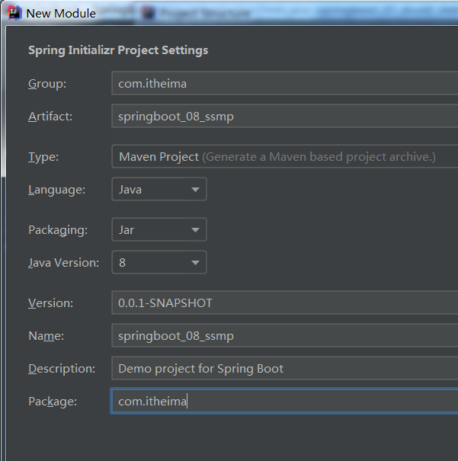
Task: Click the Java Version: label
Action: [x=64, y=263]
